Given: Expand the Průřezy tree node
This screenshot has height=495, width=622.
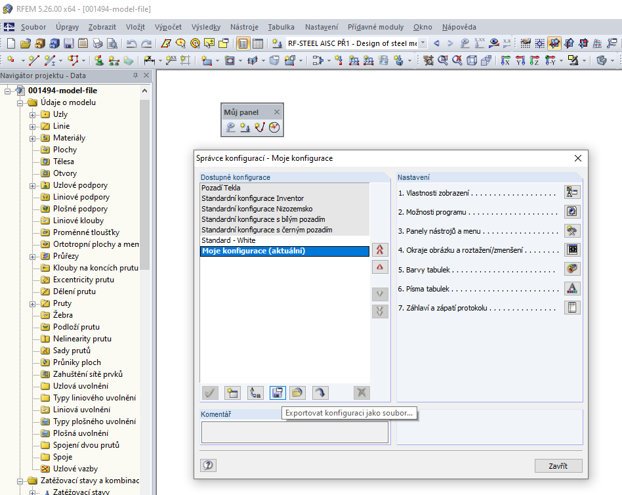Looking at the screenshot, I should coord(33,257).
